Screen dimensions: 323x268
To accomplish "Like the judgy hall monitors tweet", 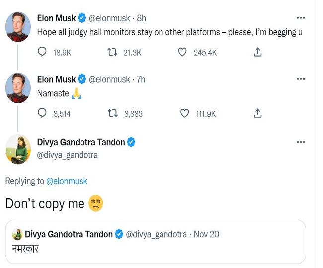I will (x=182, y=52).
